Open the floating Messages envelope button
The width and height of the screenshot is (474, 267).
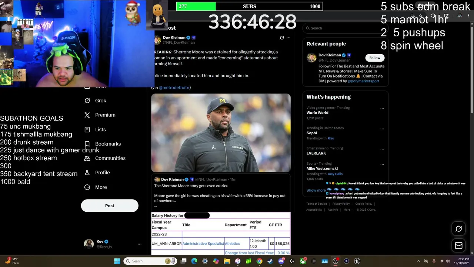point(458,245)
